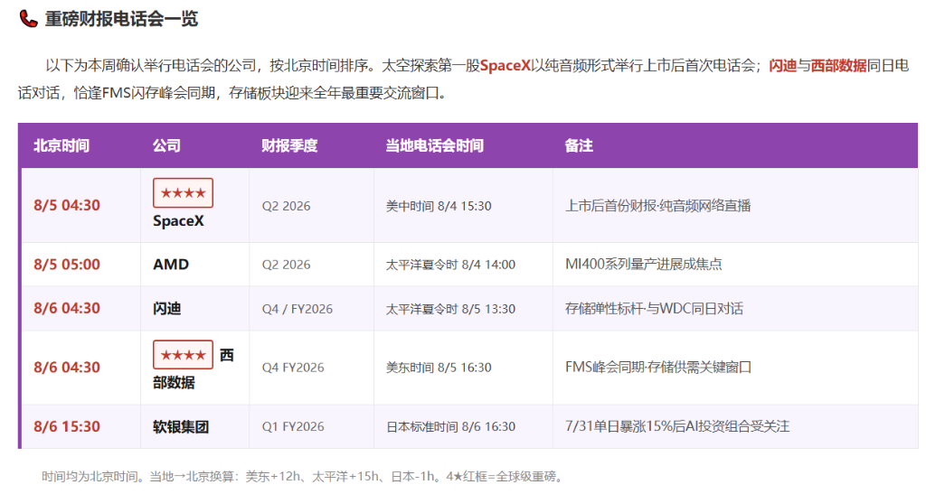Select the SpaceX company name cell

pos(178,221)
